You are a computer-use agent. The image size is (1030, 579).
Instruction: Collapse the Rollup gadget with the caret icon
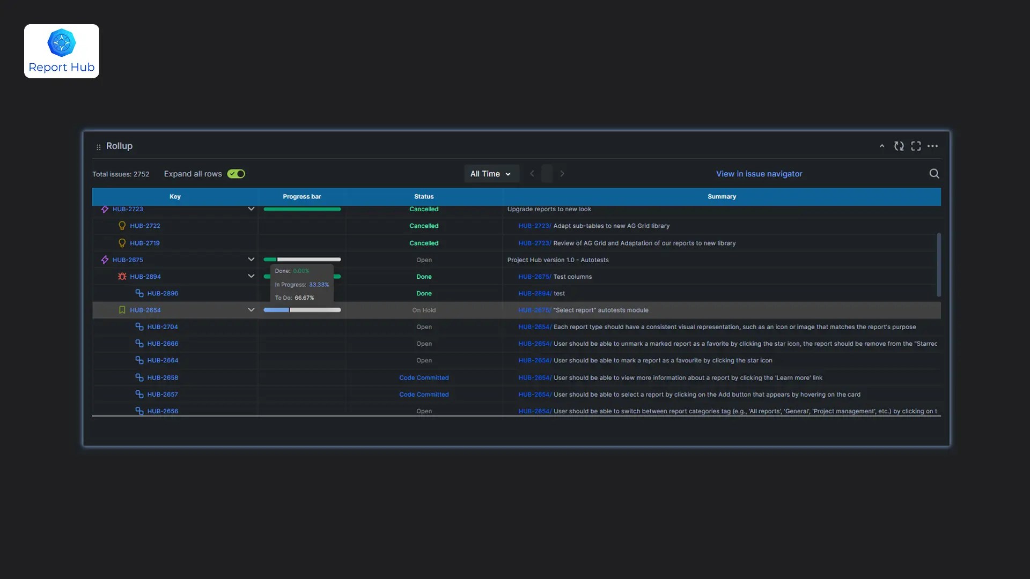[882, 146]
